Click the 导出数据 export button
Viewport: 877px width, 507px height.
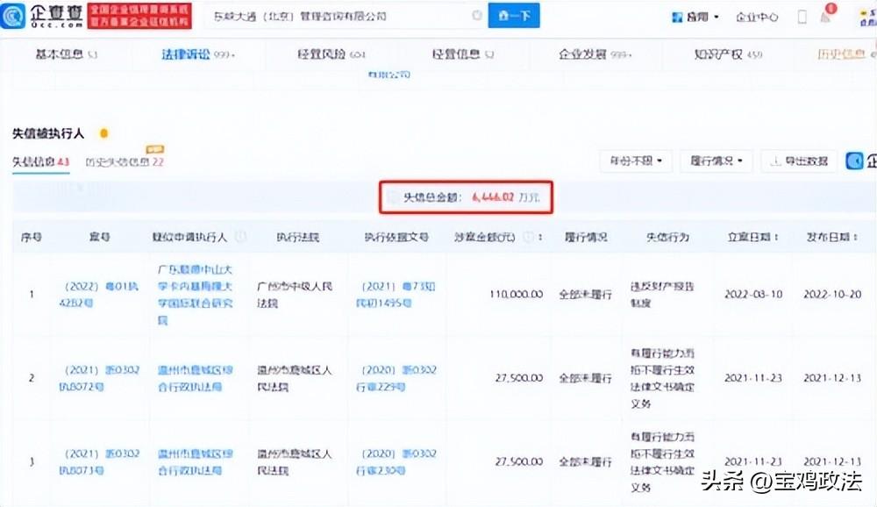click(x=799, y=161)
